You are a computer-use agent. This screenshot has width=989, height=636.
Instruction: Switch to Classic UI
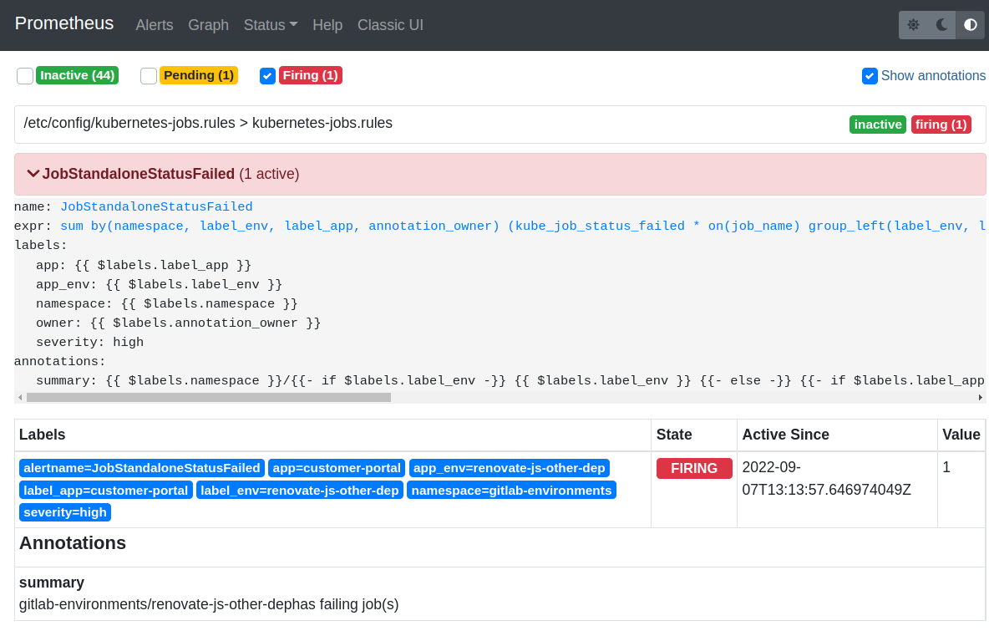click(x=390, y=25)
